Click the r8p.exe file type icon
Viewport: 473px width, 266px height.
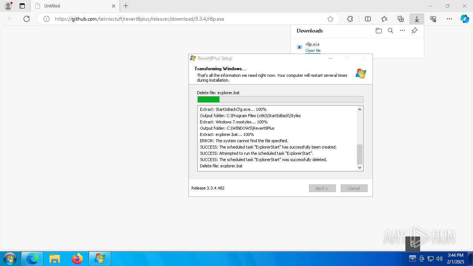pos(300,47)
